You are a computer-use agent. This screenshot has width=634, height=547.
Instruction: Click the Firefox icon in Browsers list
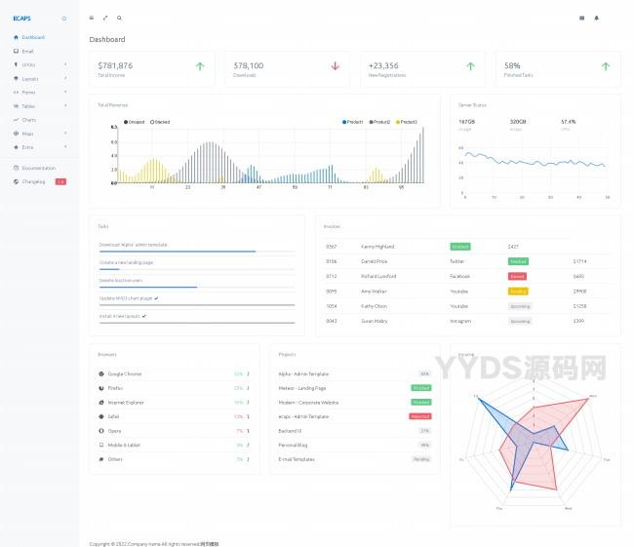click(x=101, y=388)
